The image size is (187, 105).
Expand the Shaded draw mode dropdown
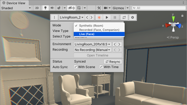coord(16,8)
